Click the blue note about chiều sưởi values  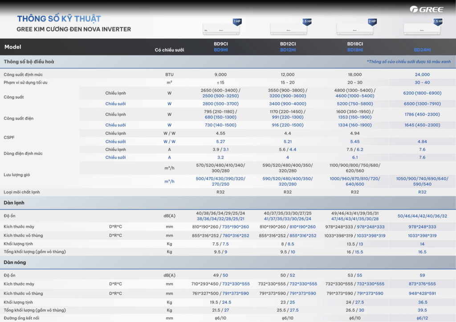[x=409, y=61]
